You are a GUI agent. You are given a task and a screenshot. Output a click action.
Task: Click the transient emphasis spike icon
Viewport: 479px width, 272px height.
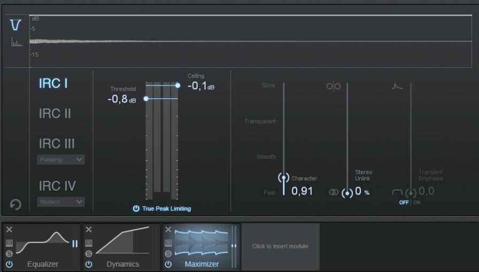click(397, 87)
